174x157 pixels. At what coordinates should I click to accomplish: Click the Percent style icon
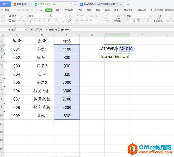pyautogui.click(x=134, y=21)
